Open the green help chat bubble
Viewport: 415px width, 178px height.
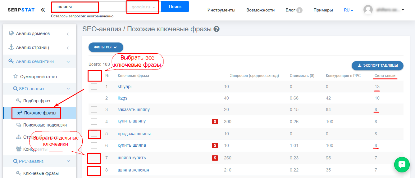(x=402, y=164)
